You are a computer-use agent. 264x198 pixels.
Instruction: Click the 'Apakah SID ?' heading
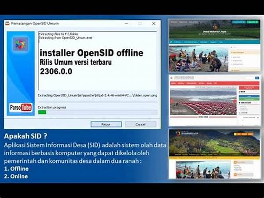(26, 136)
